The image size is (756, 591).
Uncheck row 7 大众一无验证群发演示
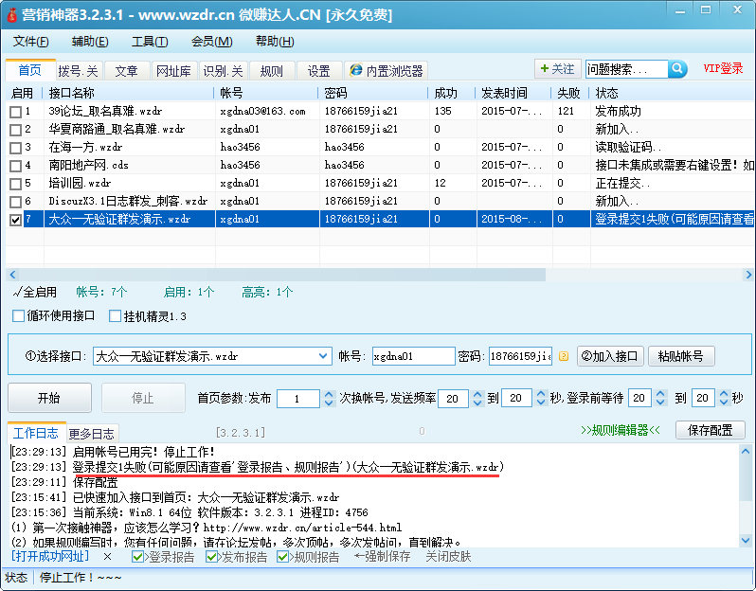(x=15, y=220)
